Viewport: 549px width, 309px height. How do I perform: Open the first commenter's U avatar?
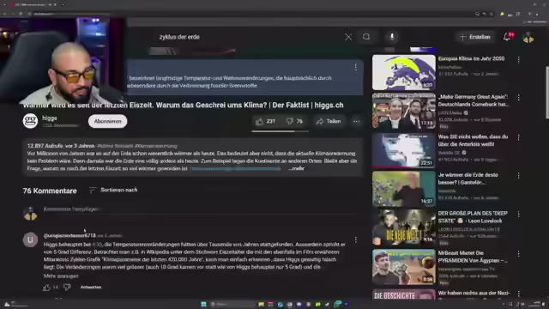pyautogui.click(x=31, y=239)
